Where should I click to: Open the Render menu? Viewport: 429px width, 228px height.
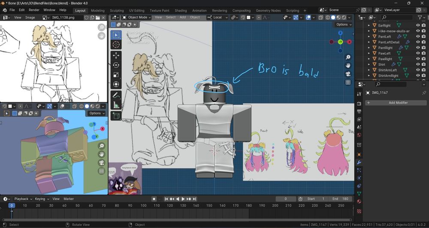[x=34, y=10]
